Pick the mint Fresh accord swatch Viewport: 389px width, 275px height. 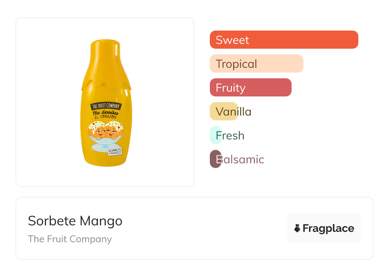[216, 135]
